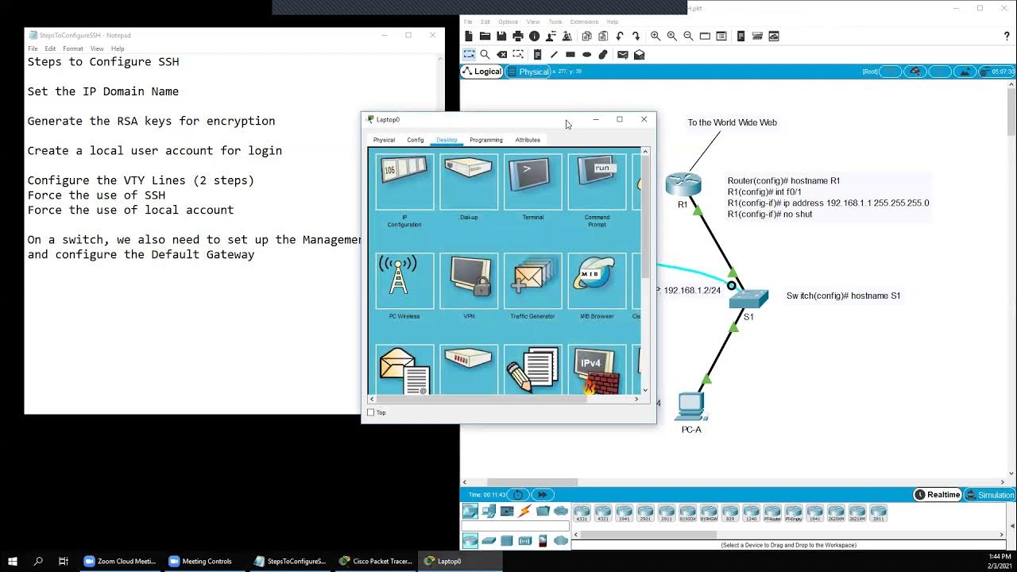Select the Delete tool icon
Viewport: 1017px width, 572px height.
point(501,55)
